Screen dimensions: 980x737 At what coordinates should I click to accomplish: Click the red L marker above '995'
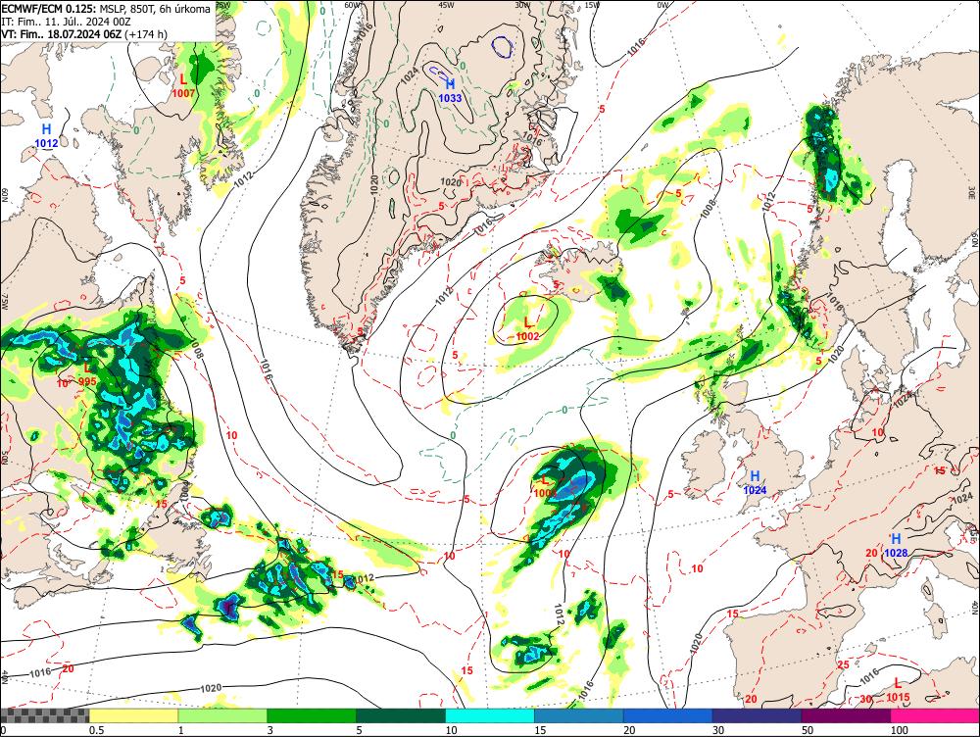point(87,368)
